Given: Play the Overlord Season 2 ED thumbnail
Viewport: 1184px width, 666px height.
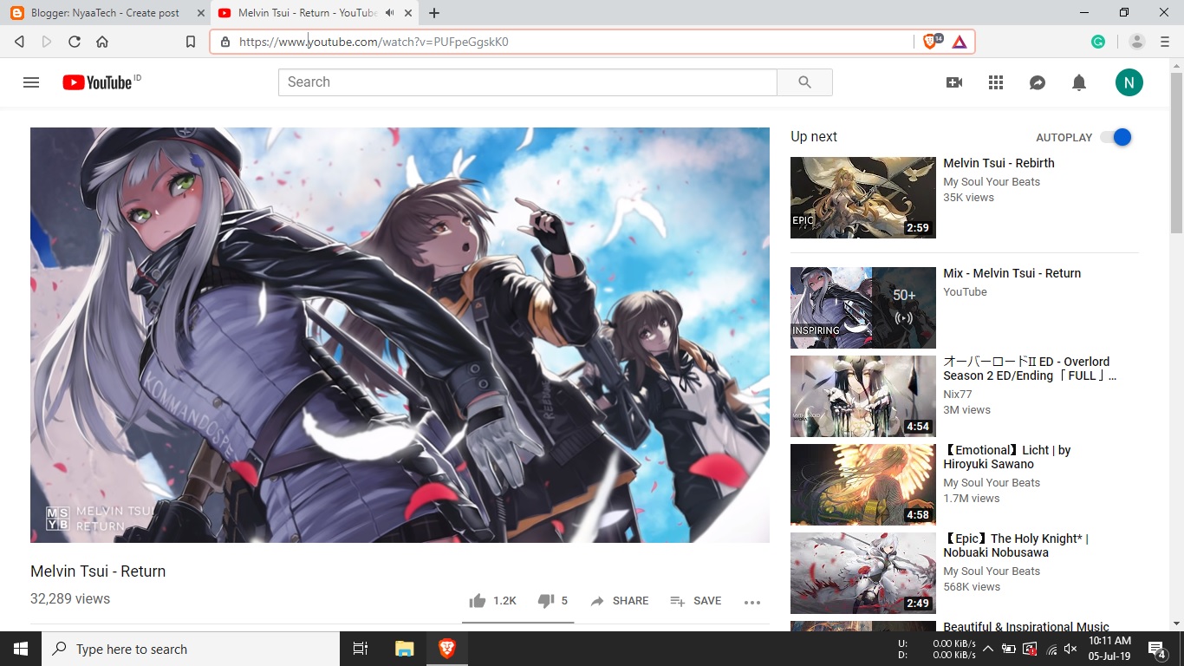Looking at the screenshot, I should 862,396.
